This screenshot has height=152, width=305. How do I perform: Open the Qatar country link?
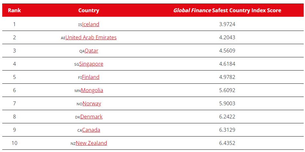91,51
